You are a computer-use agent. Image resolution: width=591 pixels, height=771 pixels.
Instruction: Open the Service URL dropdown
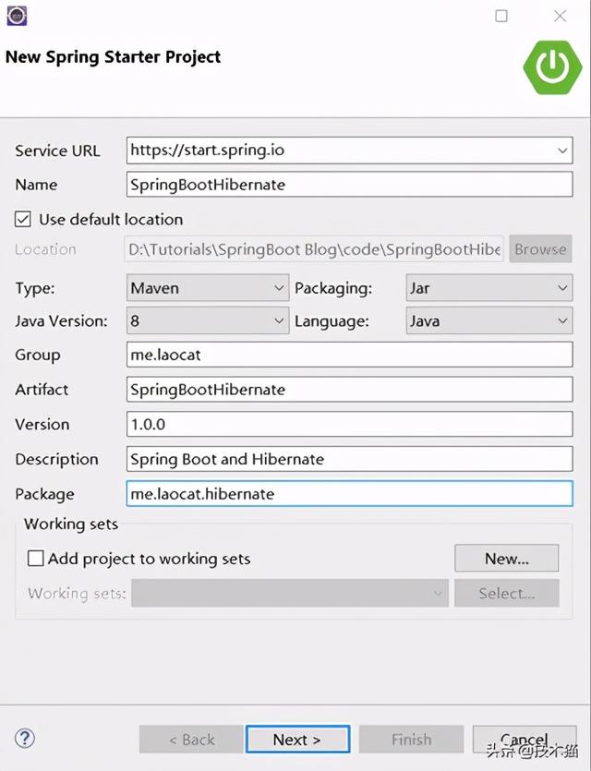click(x=562, y=151)
